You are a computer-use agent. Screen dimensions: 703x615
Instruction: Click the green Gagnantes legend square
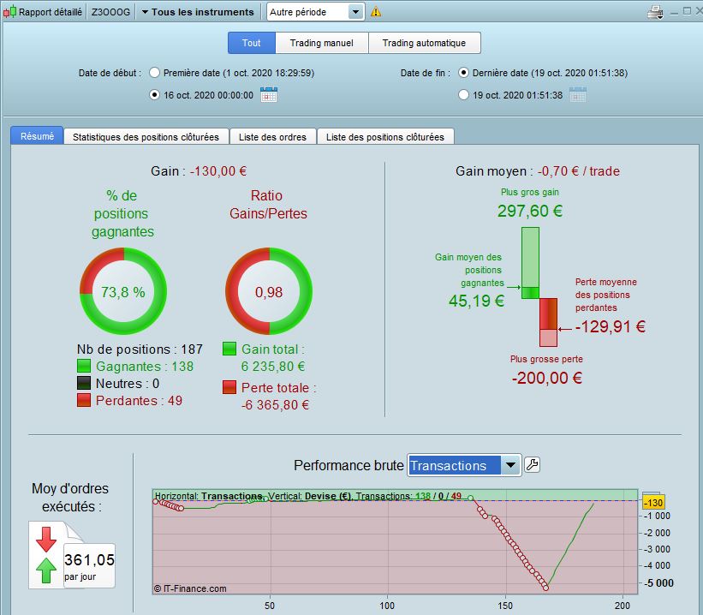pyautogui.click(x=84, y=366)
